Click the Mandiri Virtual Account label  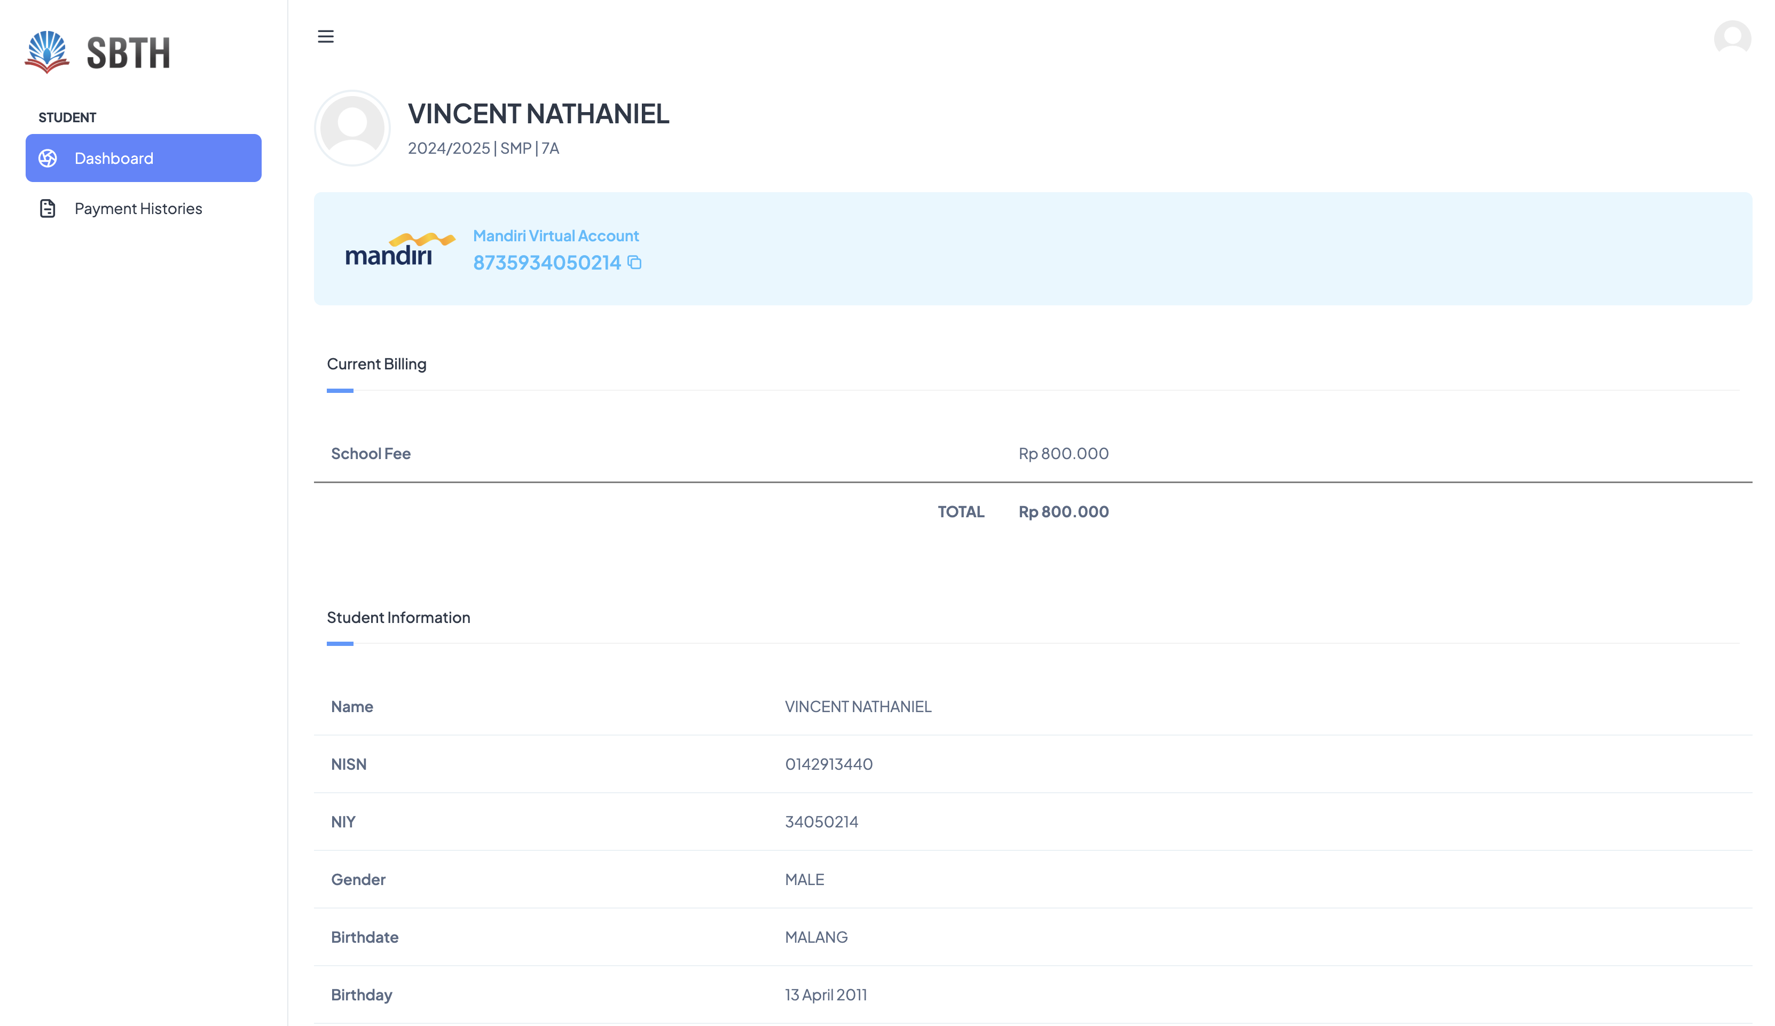click(556, 236)
